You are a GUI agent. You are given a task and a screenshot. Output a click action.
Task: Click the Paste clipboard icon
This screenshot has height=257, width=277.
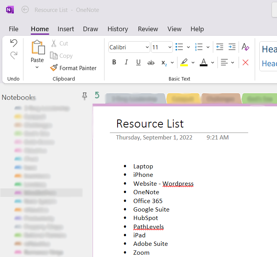(x=38, y=47)
